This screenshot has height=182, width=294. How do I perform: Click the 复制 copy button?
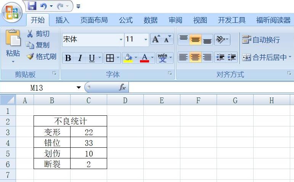coord(38,45)
